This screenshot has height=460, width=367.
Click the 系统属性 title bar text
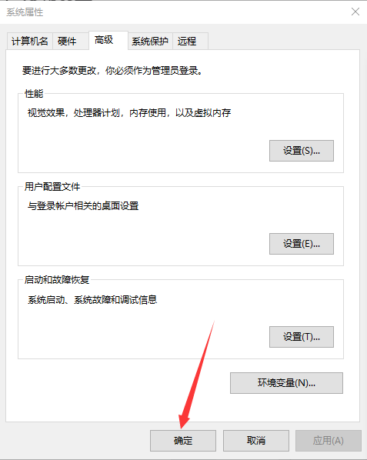click(25, 12)
